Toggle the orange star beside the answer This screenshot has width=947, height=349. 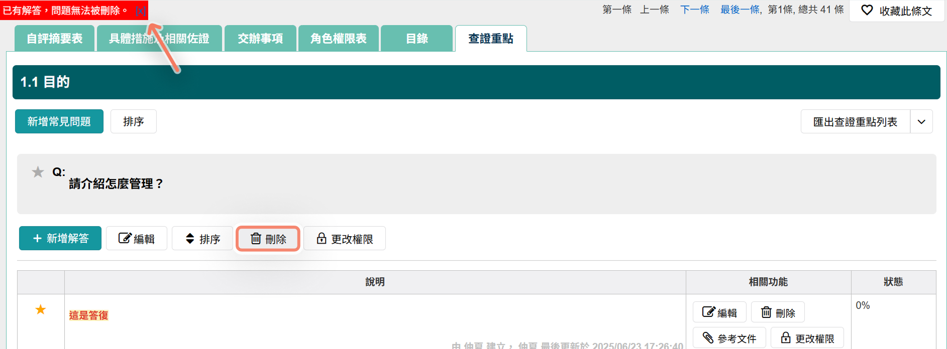41,310
